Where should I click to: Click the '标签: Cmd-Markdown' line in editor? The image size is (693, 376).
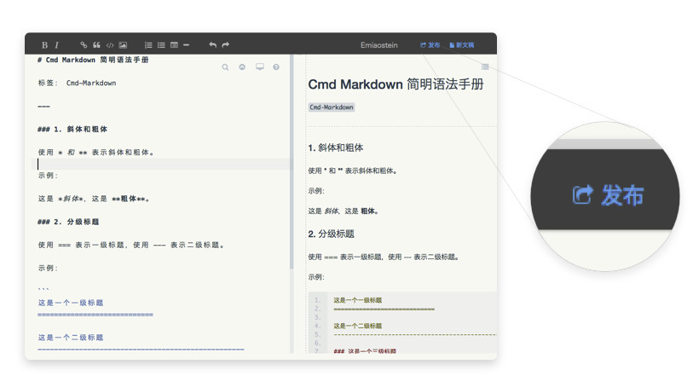[x=77, y=83]
